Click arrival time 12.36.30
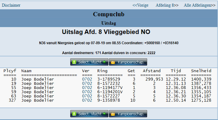The width and height of the screenshot is (218, 120). (176, 96)
